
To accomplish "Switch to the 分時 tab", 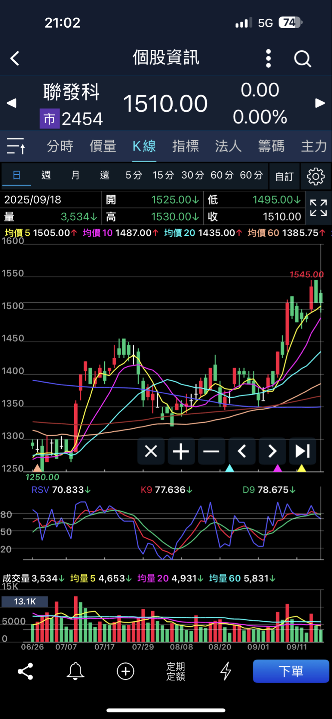I will 60,146.
